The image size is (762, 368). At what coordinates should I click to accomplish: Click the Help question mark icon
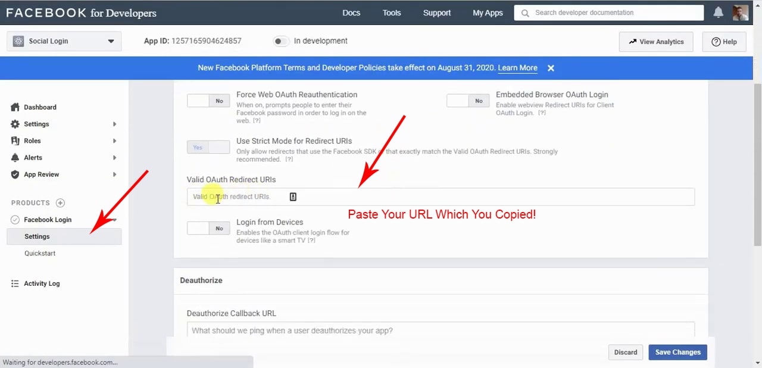716,42
